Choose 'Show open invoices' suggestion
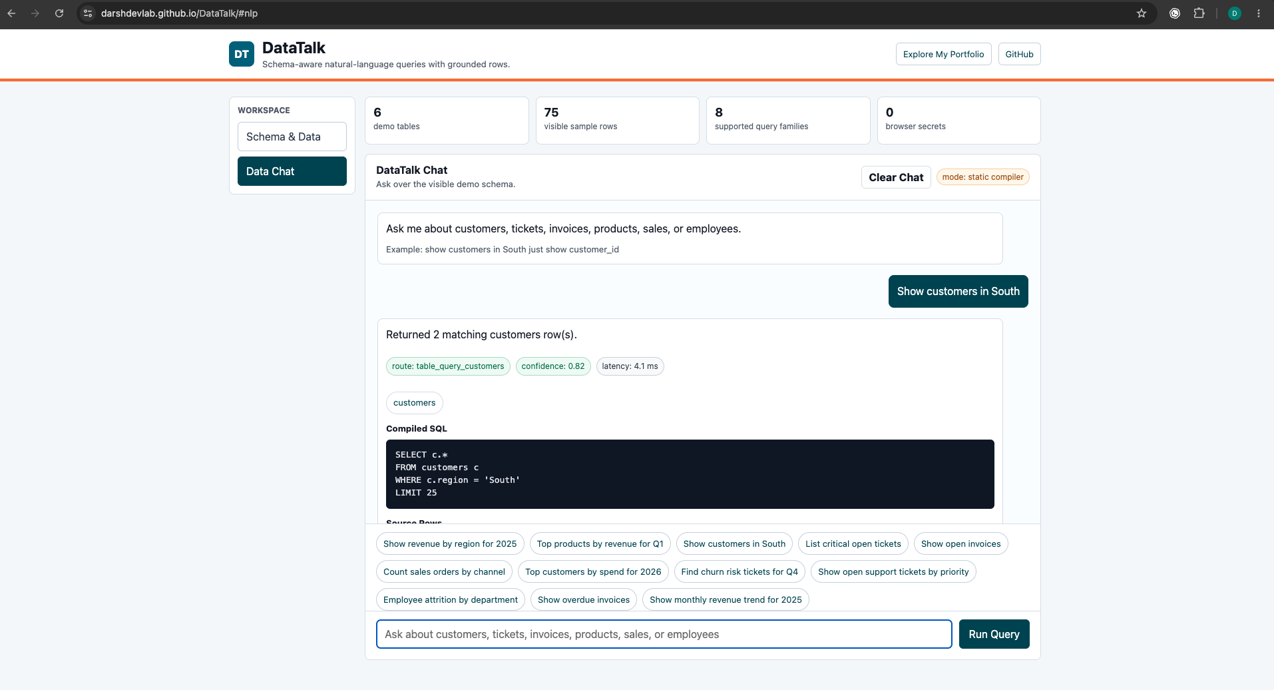Viewport: 1274px width, 690px height. click(960, 544)
